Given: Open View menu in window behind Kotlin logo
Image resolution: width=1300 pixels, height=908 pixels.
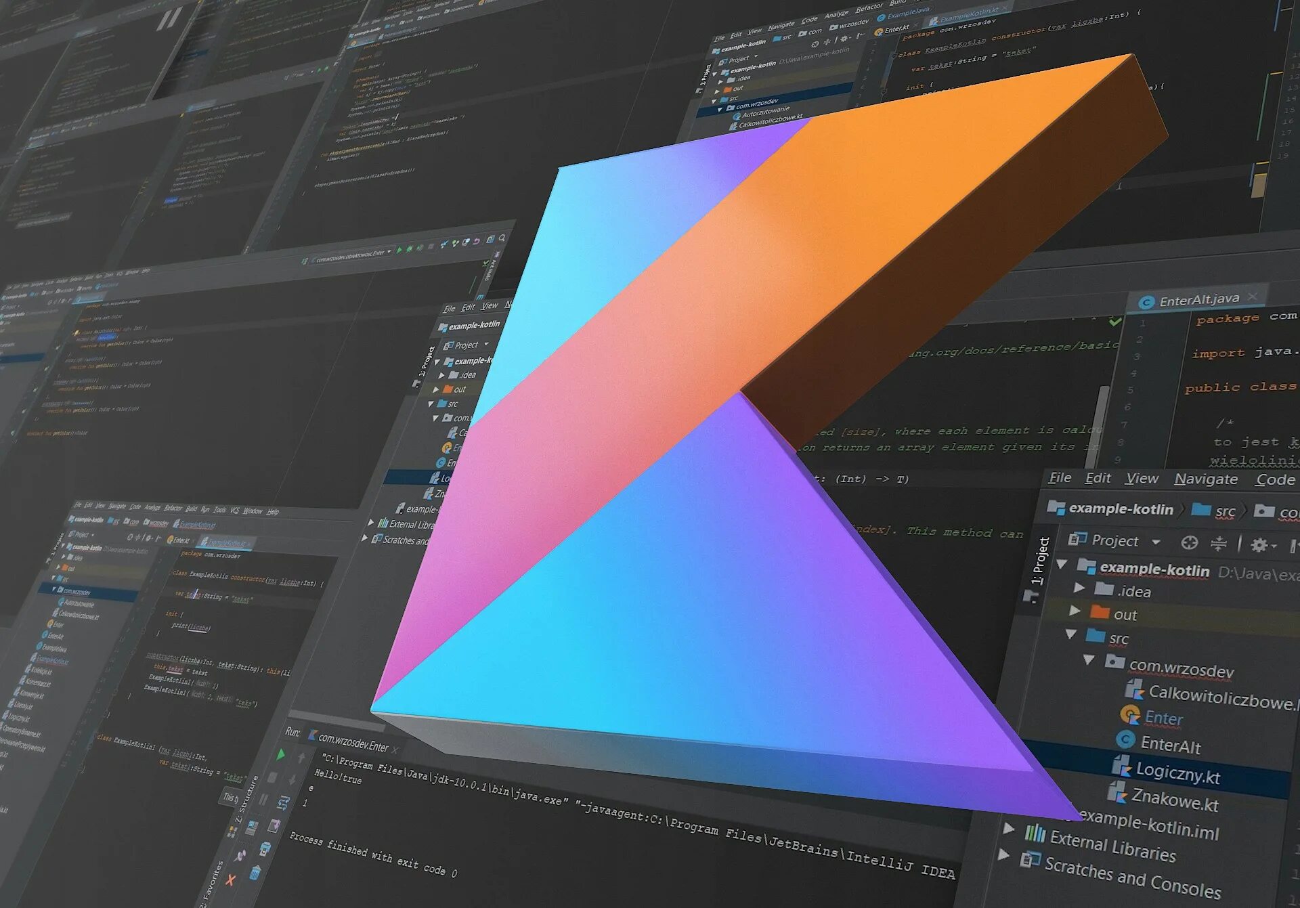Looking at the screenshot, I should click(489, 306).
